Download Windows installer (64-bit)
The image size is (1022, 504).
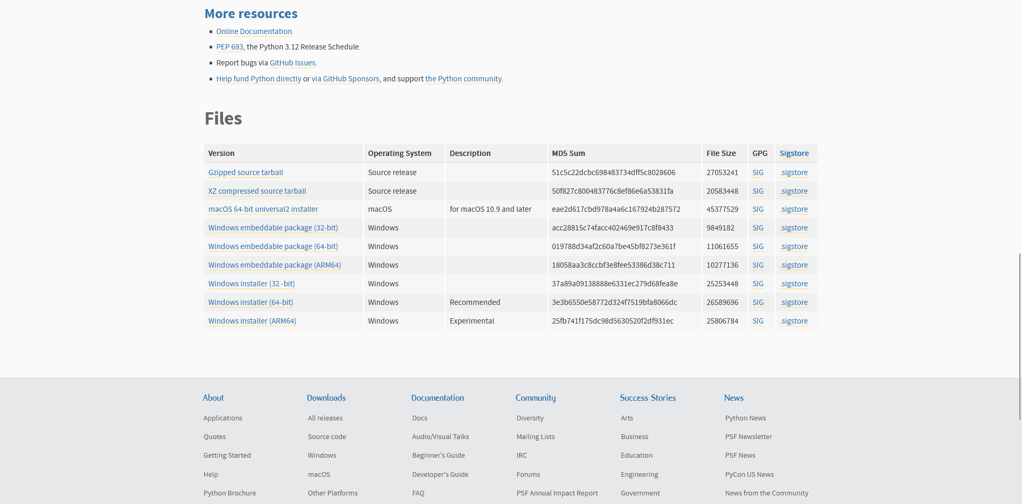pyautogui.click(x=251, y=302)
